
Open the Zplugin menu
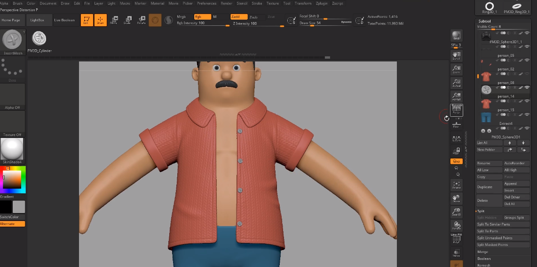pos(322,3)
